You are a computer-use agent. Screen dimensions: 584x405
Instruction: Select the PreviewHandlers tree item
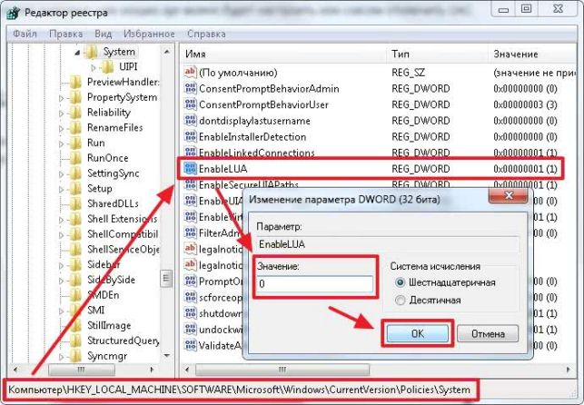[123, 83]
